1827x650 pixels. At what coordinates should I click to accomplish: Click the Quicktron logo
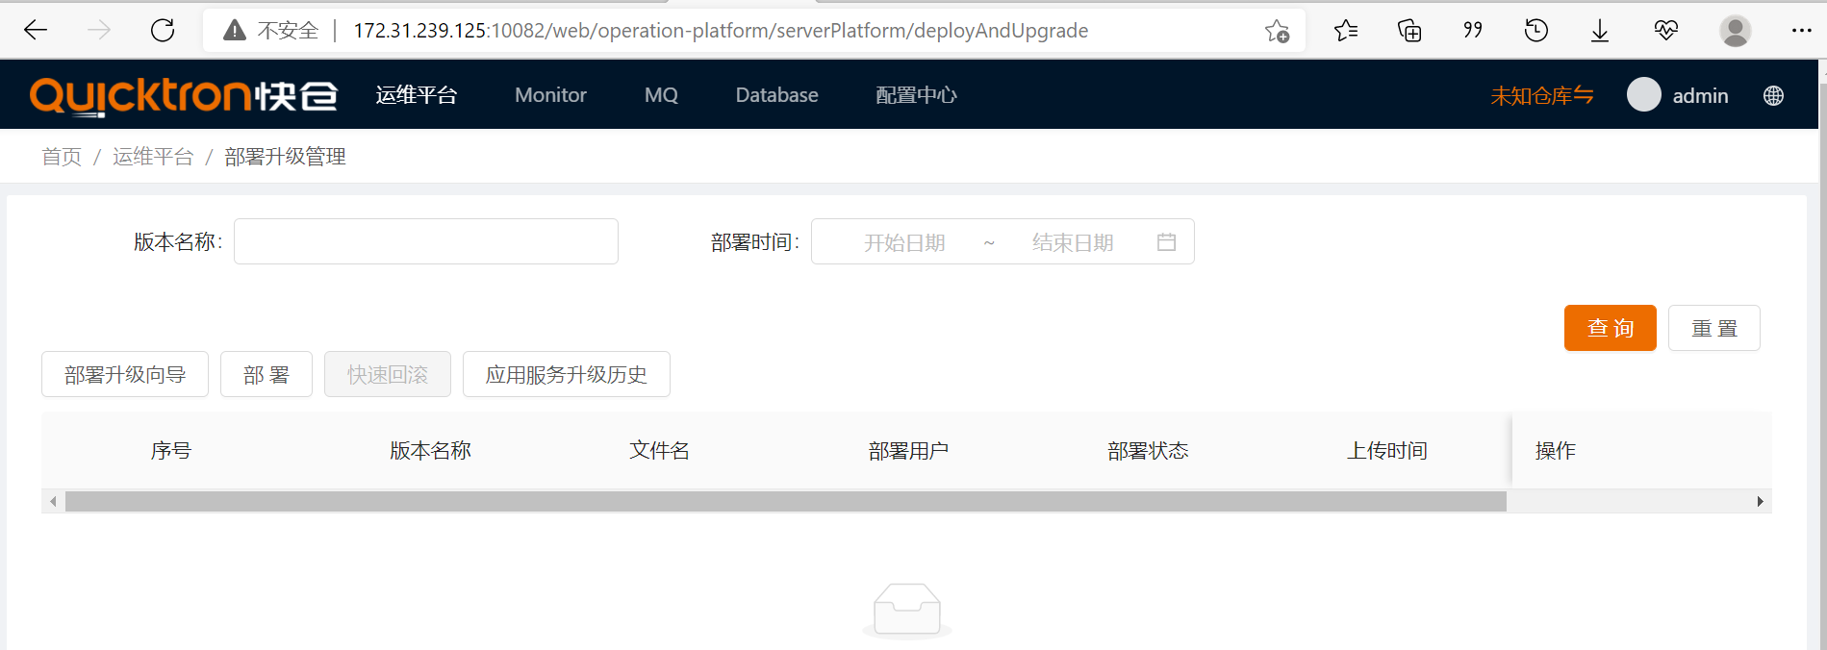[x=184, y=95]
